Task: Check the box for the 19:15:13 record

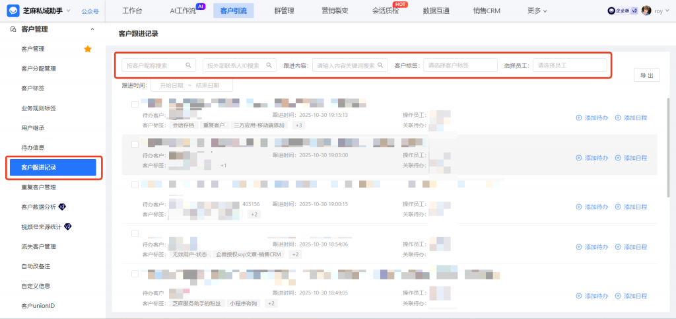Action: 135,104
